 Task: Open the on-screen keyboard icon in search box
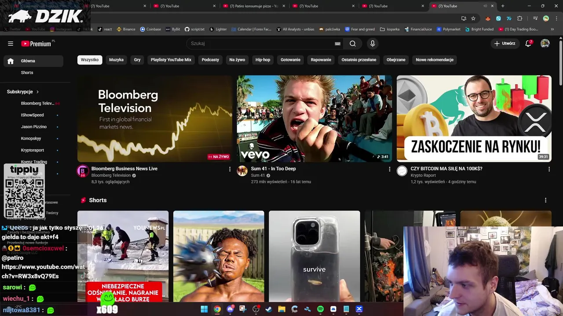[337, 43]
